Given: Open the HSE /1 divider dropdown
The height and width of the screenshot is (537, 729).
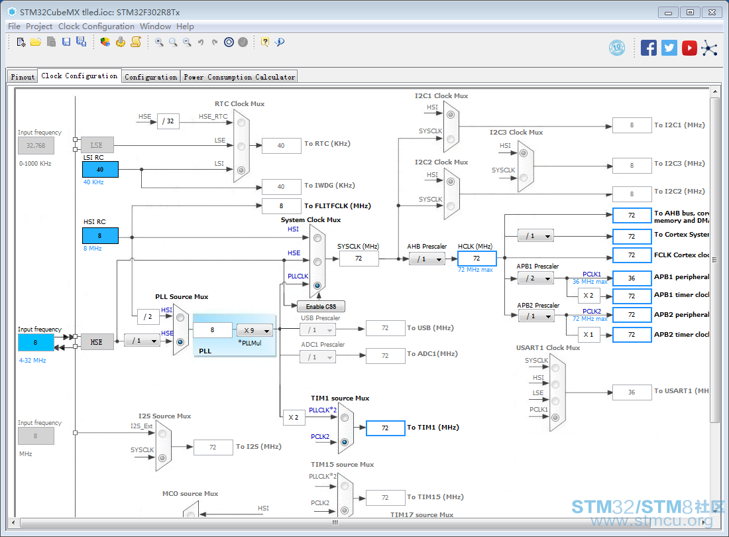Looking at the screenshot, I should click(x=142, y=341).
